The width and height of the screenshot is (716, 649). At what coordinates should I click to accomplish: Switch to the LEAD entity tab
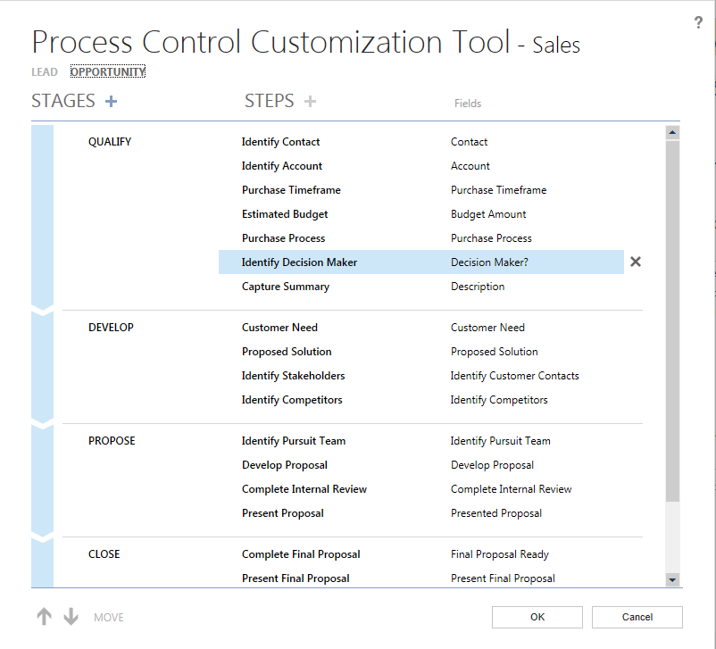pyautogui.click(x=45, y=72)
